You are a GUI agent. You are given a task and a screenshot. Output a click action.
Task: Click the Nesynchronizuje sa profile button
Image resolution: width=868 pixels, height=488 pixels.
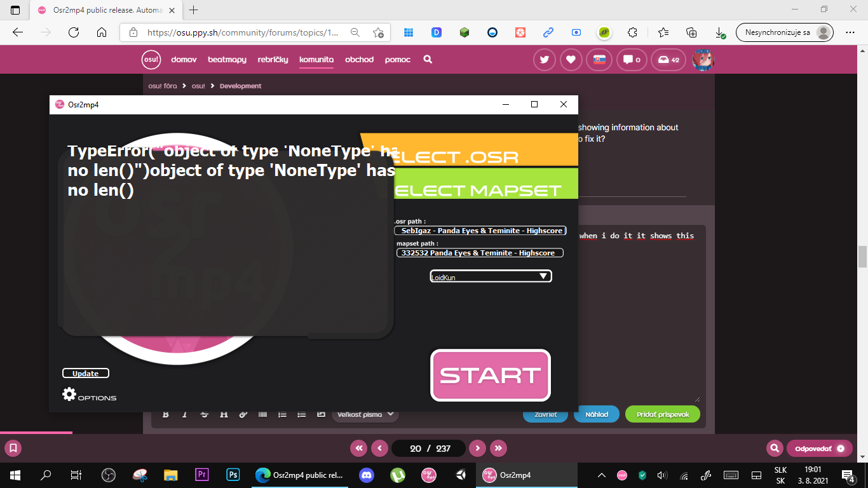coord(784,32)
